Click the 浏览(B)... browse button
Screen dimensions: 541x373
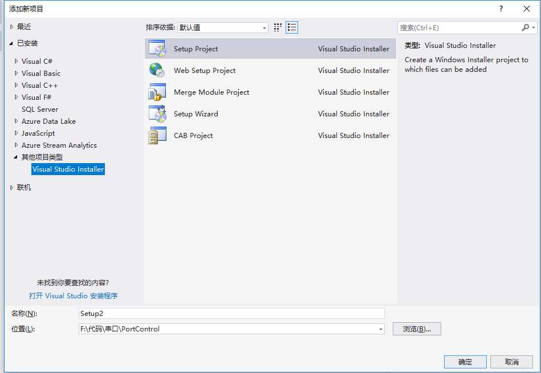[x=417, y=329]
